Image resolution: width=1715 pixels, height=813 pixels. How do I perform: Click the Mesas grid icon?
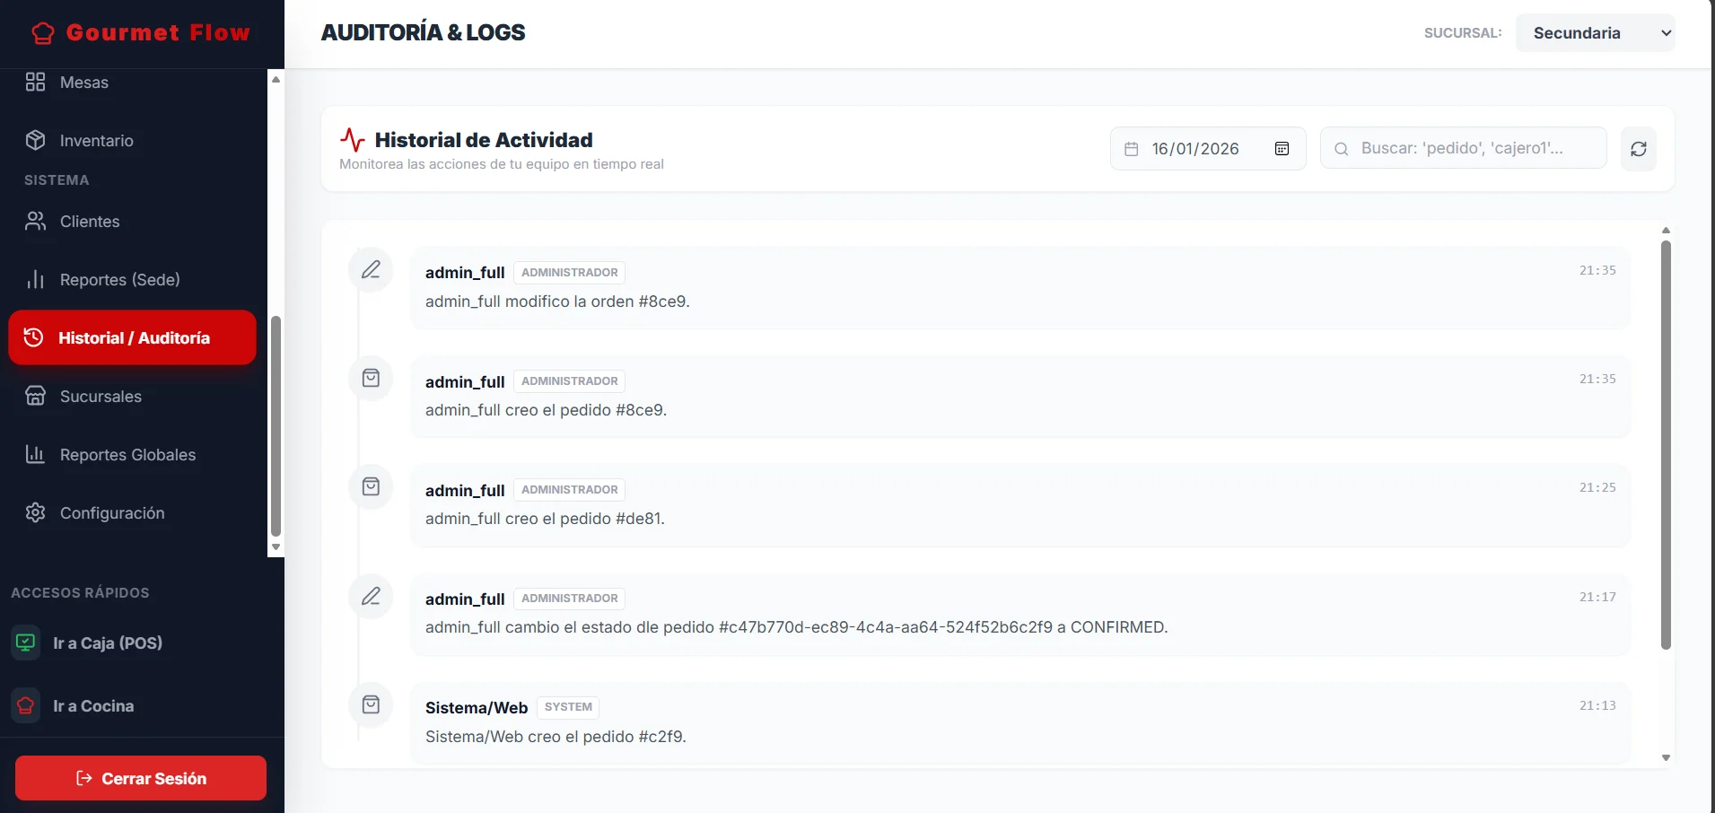35,82
